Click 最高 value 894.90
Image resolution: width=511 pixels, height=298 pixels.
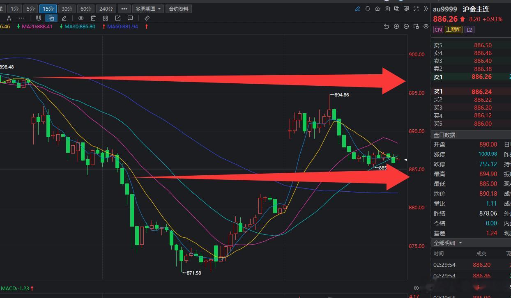pos(488,174)
